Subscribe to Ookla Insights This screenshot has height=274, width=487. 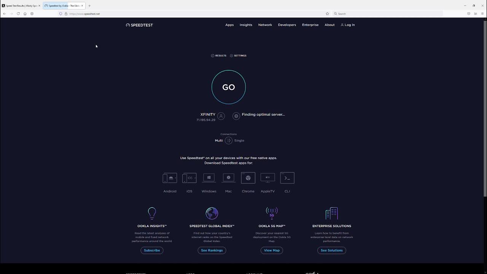(152, 250)
